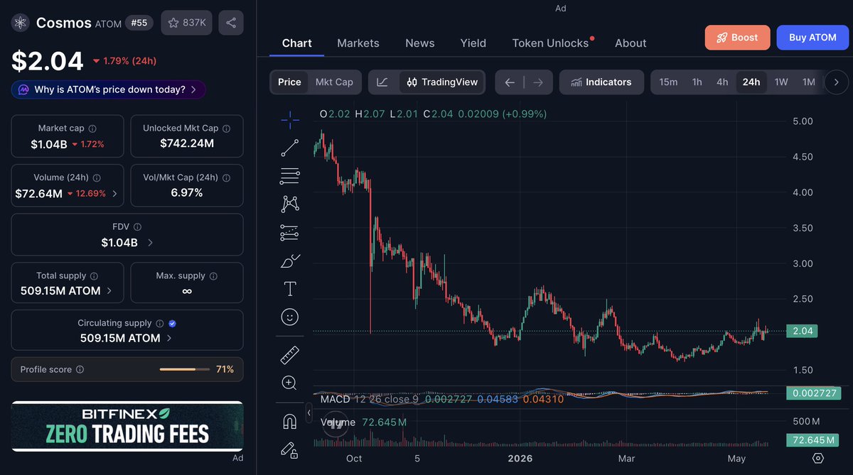The height and width of the screenshot is (475, 853).
Task: Open the emoji icons tool
Action: tap(290, 317)
